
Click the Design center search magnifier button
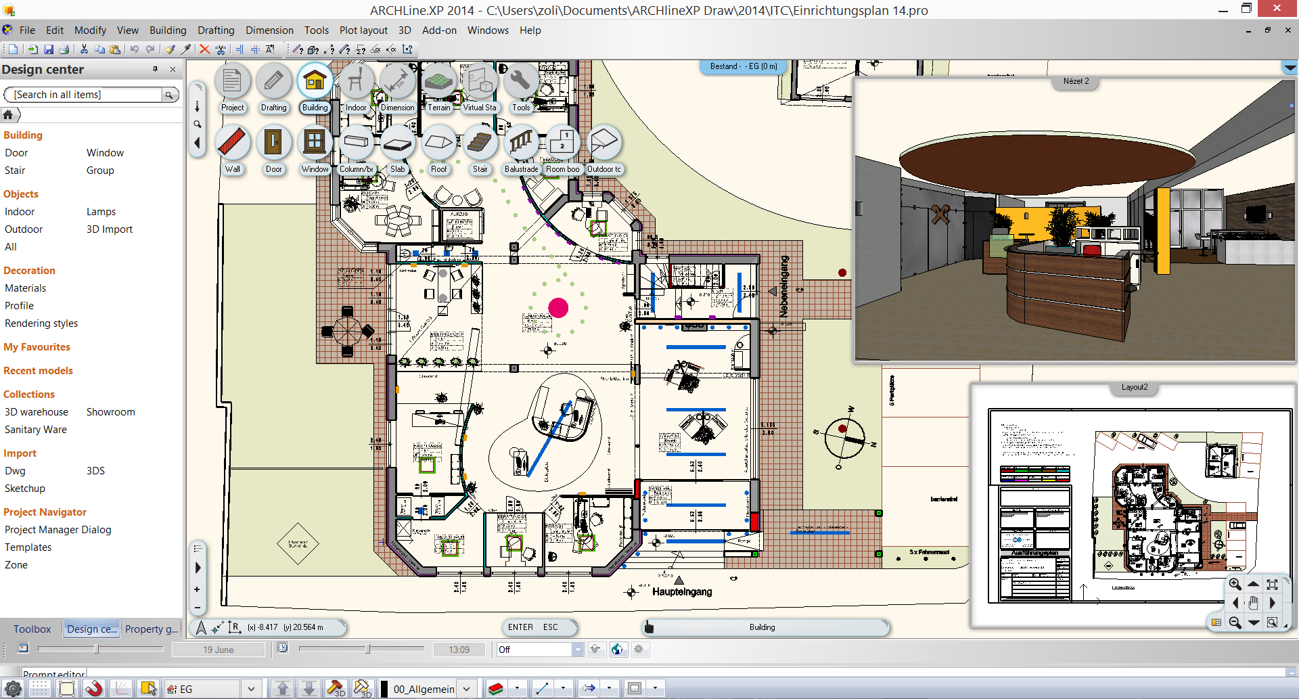click(170, 95)
